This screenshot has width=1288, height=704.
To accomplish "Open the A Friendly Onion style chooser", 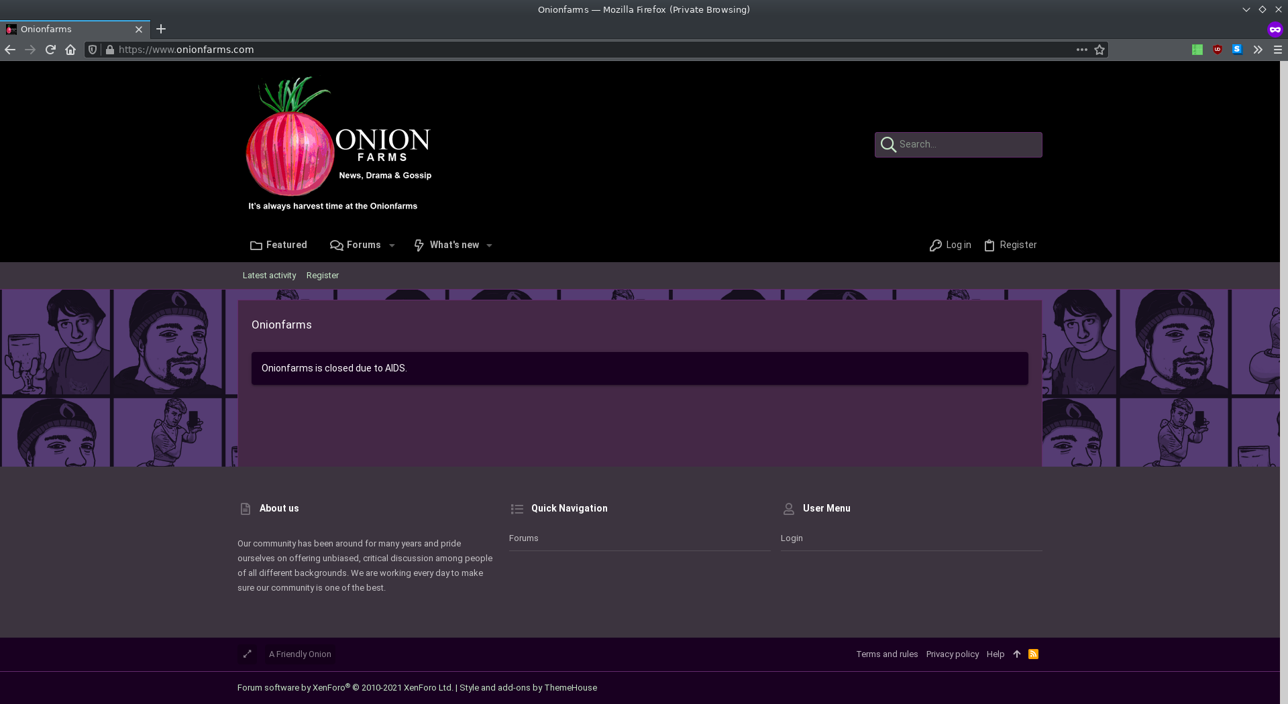I will pyautogui.click(x=300, y=654).
